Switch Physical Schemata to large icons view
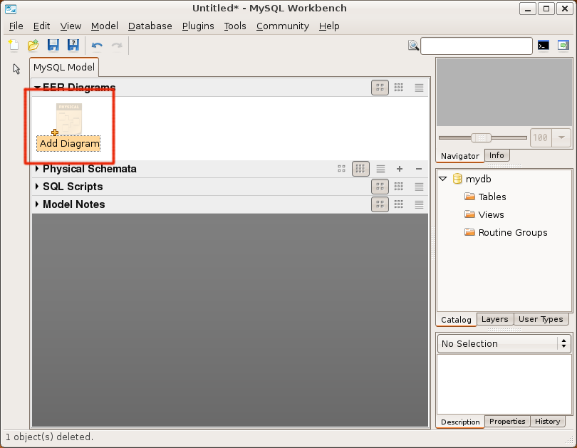The height and width of the screenshot is (448, 577). (x=342, y=169)
